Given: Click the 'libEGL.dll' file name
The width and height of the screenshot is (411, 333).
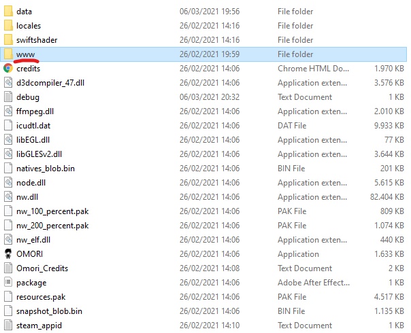Looking at the screenshot, I should [x=33, y=140].
